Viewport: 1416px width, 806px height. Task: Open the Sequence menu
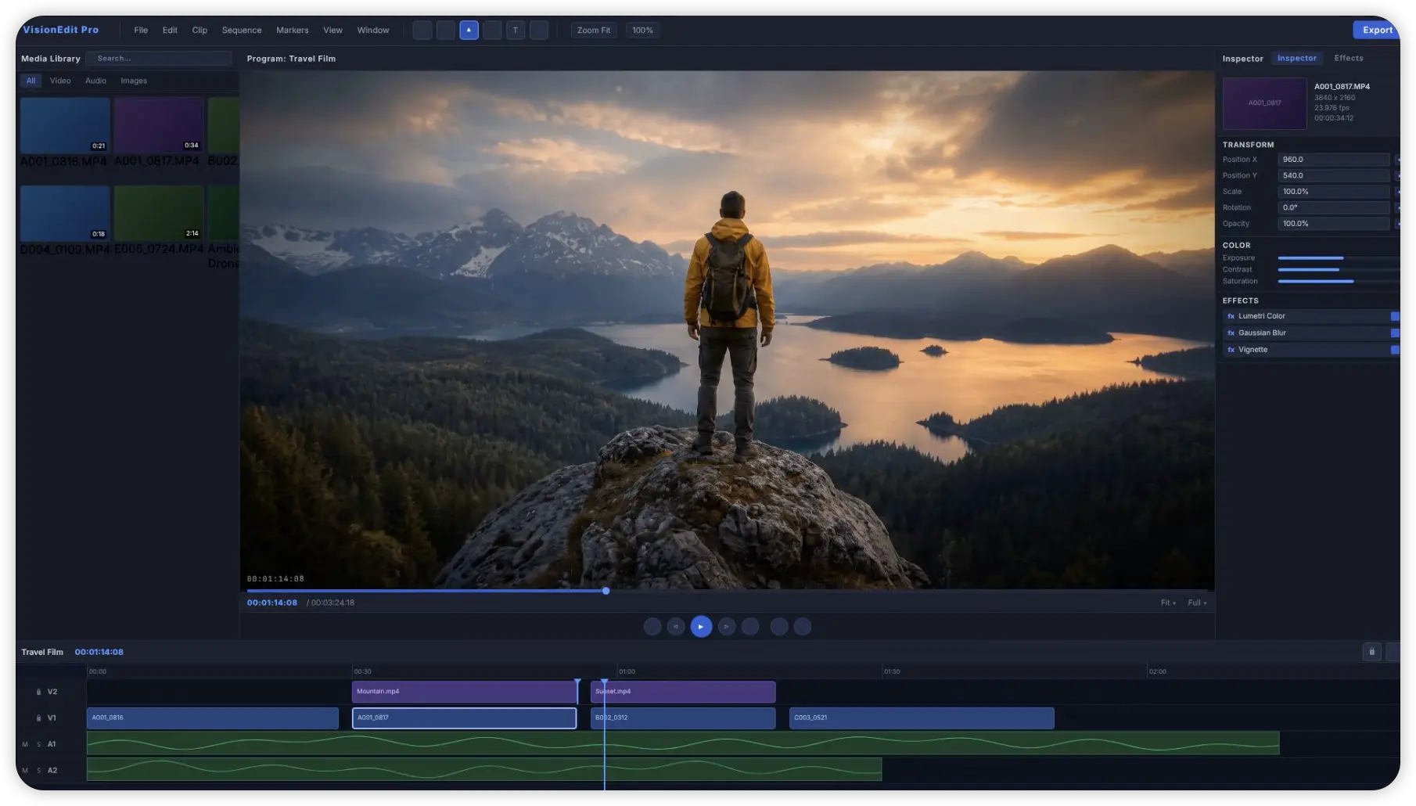tap(242, 30)
